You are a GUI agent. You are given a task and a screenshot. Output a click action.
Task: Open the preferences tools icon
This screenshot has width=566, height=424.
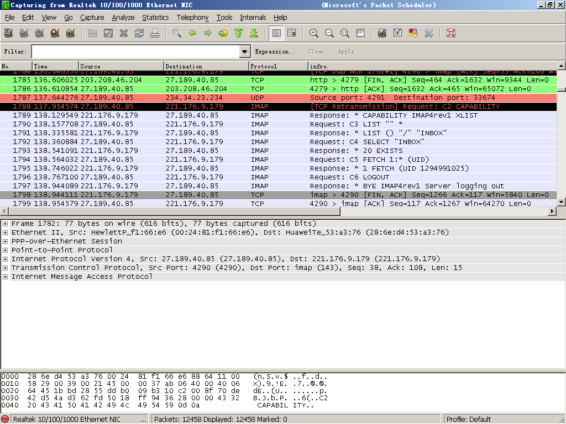[429, 33]
